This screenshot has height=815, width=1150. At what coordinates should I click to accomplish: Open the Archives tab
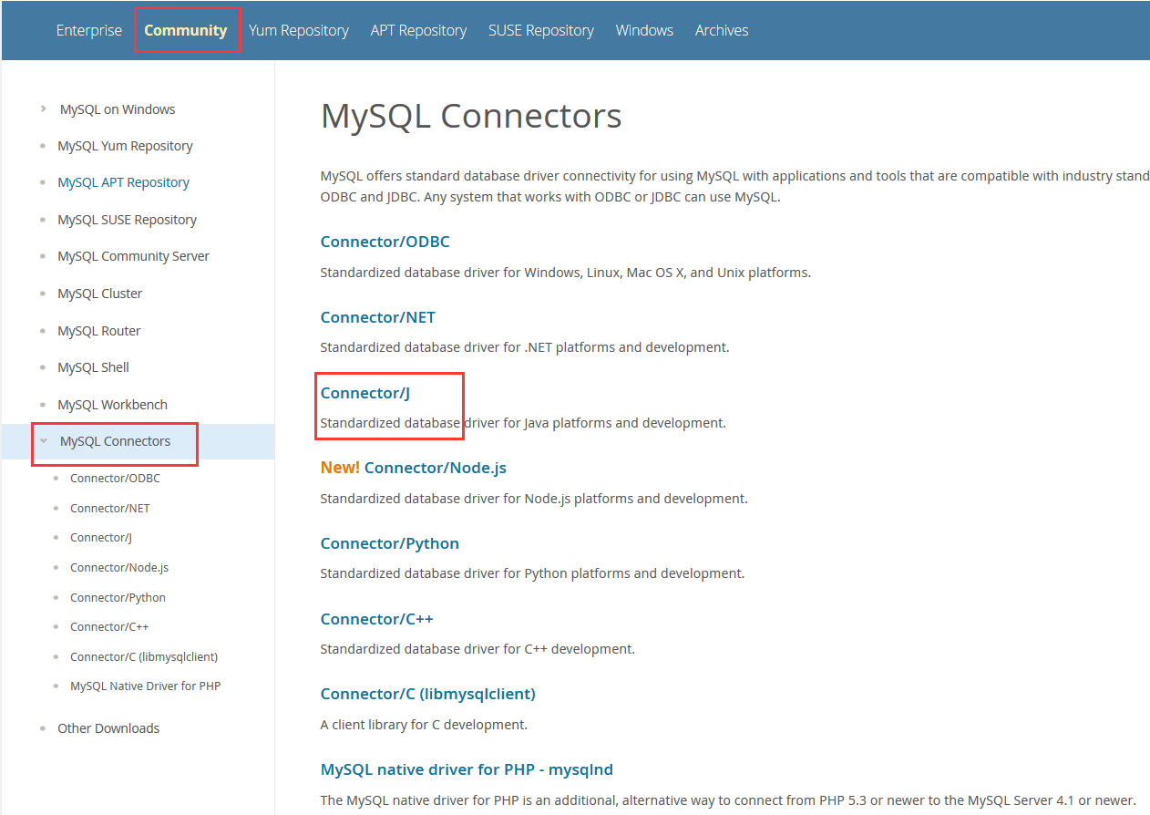click(x=721, y=30)
